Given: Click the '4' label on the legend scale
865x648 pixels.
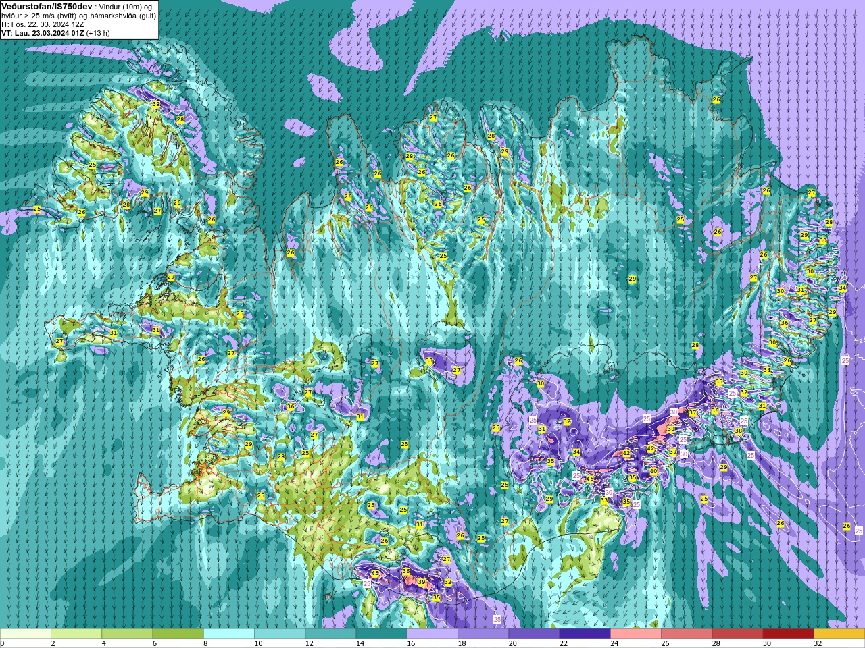Looking at the screenshot, I should coord(103,643).
